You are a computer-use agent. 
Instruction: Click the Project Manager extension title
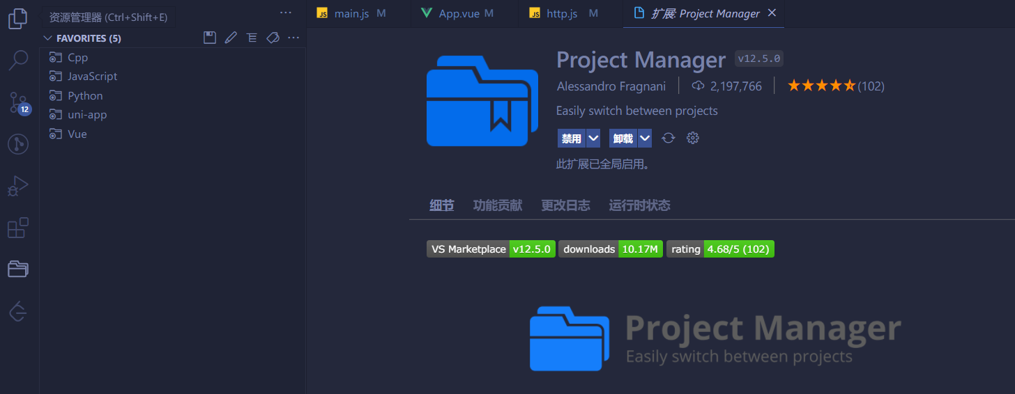pyautogui.click(x=641, y=60)
